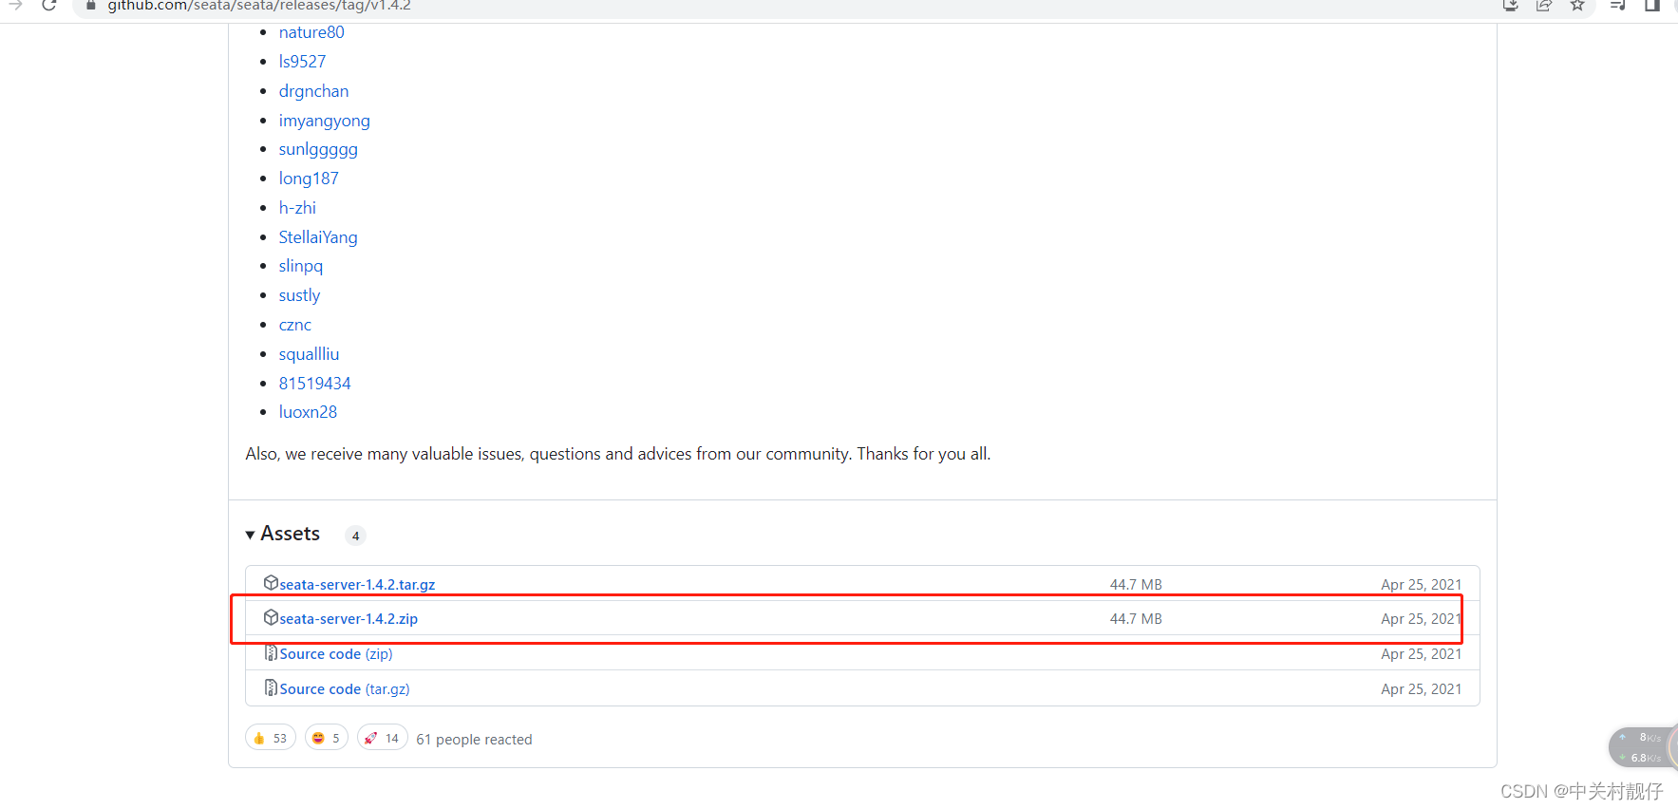1678x809 pixels.
Task: Click the file-zip icon beside Source code (tar.gz)
Action: [271, 687]
